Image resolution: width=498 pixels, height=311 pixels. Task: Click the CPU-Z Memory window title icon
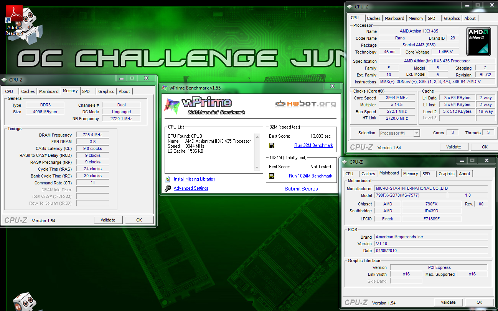[x=4, y=80]
